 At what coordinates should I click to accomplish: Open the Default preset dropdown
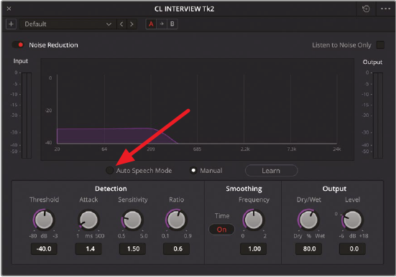tap(68, 24)
